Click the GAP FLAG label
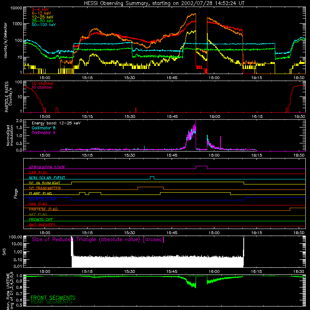 point(38,172)
